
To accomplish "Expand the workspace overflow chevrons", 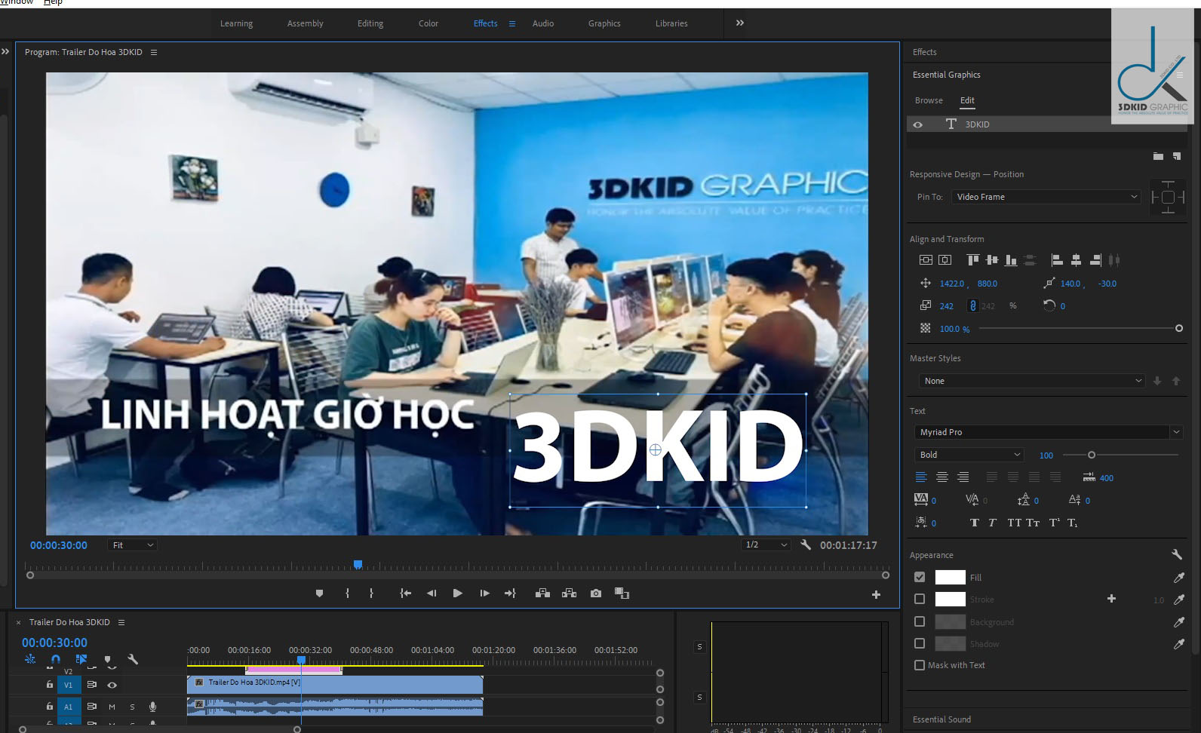I will 740,23.
